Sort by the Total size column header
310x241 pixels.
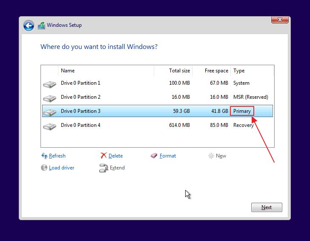click(x=173, y=71)
